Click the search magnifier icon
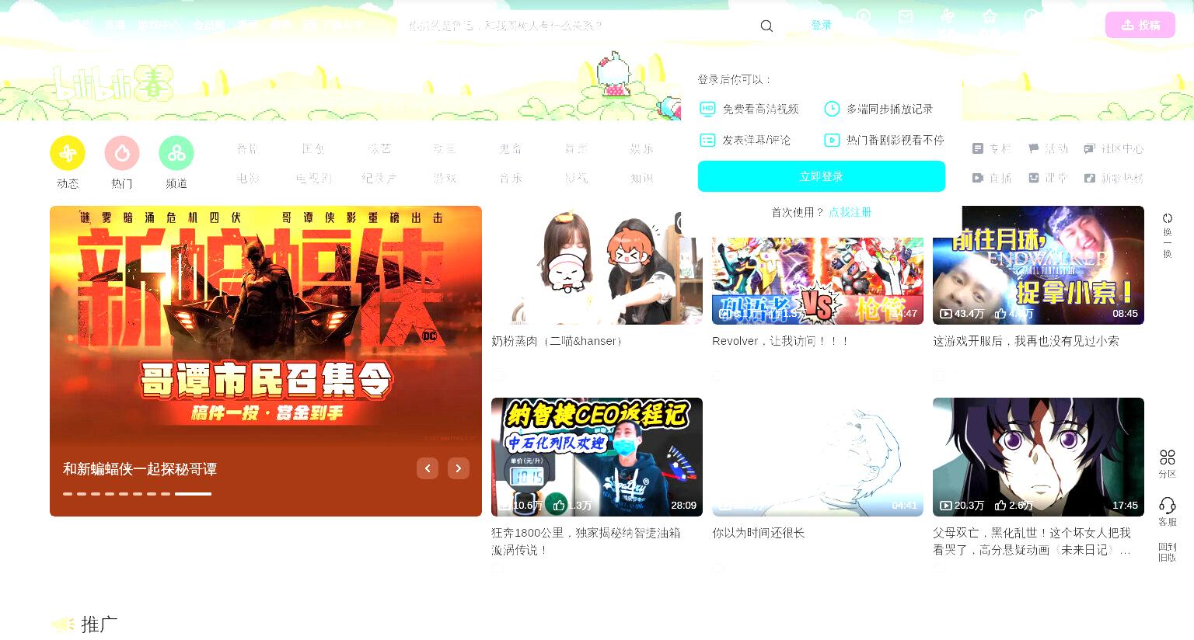Screen dimensions: 1194x640 point(766,26)
